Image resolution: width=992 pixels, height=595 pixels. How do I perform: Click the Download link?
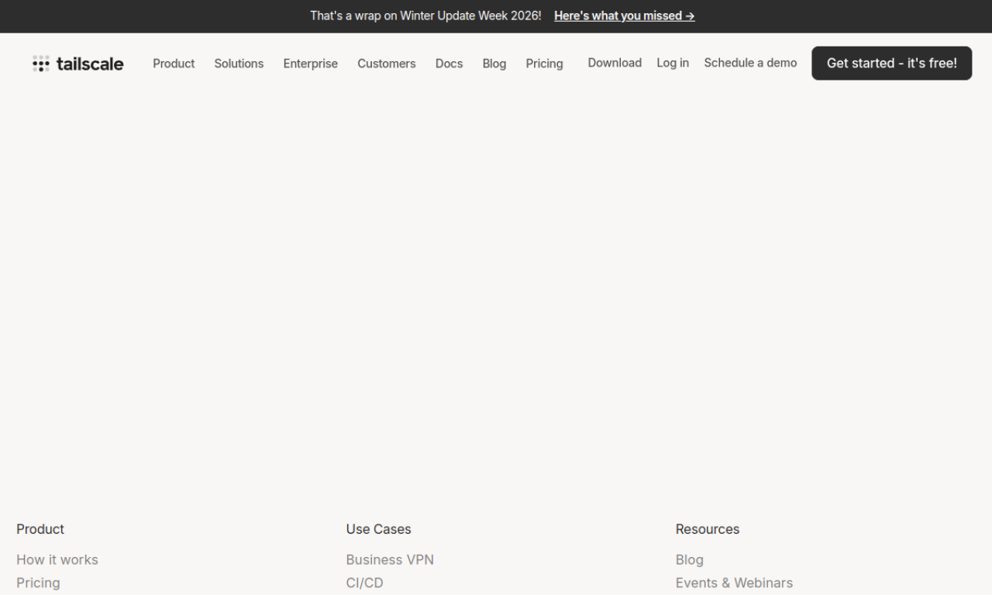click(x=615, y=63)
